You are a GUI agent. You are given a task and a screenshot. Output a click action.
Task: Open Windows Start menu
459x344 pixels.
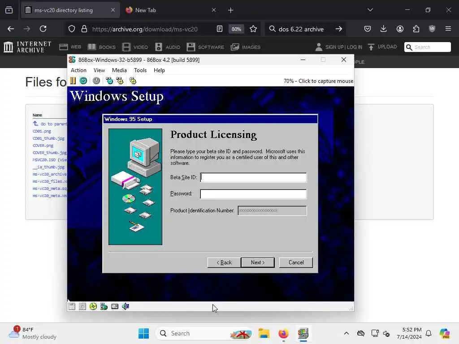[143, 333]
